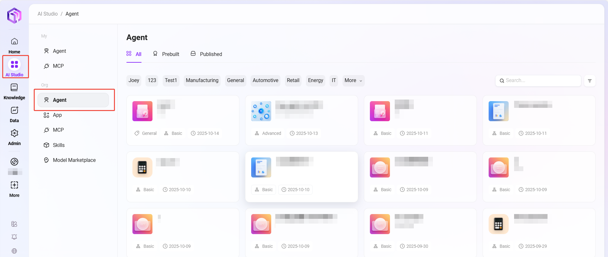Open Skills in the Org menu
Image resolution: width=608 pixels, height=257 pixels.
59,145
